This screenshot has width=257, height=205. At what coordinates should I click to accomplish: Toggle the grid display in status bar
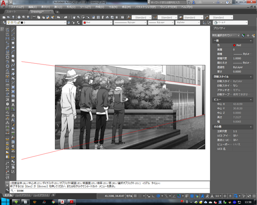click(135, 196)
